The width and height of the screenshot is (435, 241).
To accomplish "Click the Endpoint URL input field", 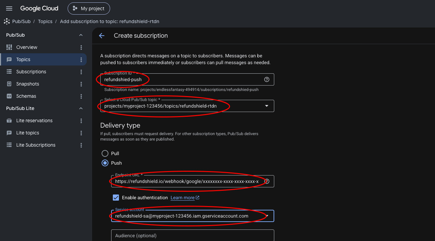I will [x=193, y=181].
